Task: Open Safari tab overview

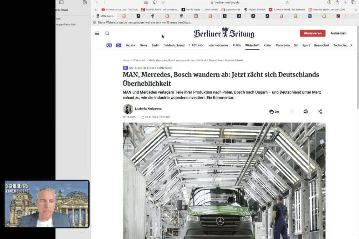Action: click(353, 2)
